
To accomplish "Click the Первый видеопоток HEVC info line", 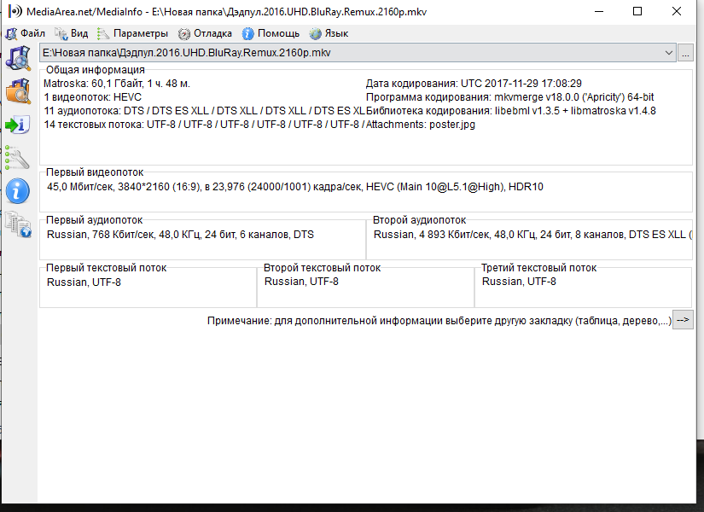I will 295,187.
